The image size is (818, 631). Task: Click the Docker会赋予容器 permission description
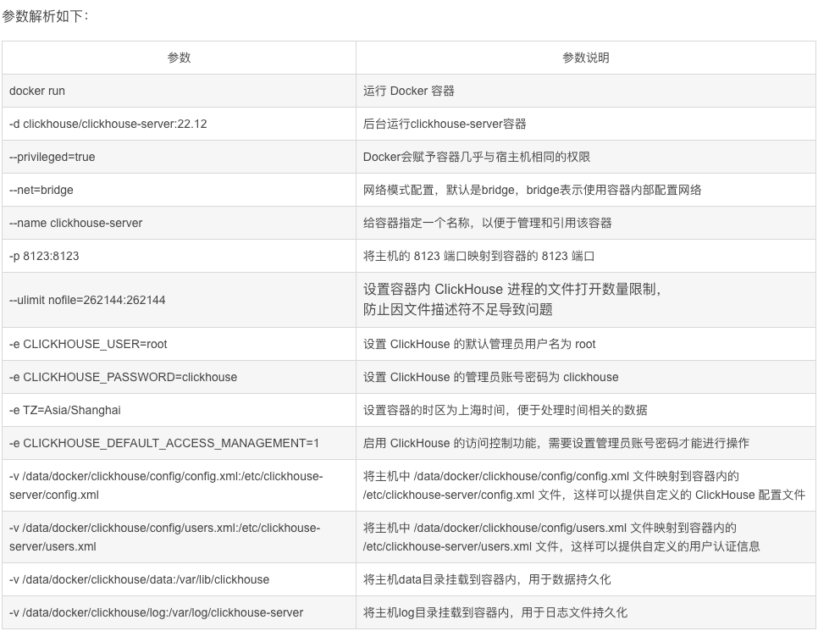(586, 157)
